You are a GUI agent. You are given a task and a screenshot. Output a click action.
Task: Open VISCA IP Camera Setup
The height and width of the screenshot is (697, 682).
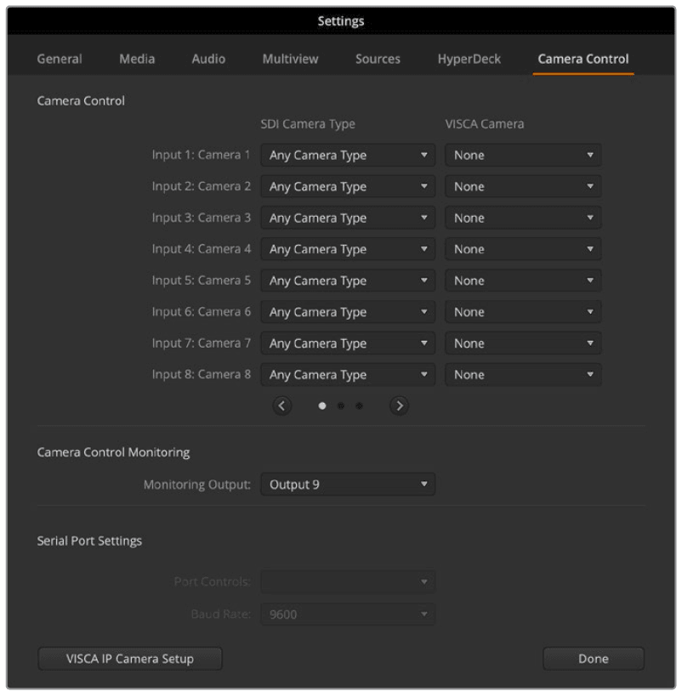[129, 658]
